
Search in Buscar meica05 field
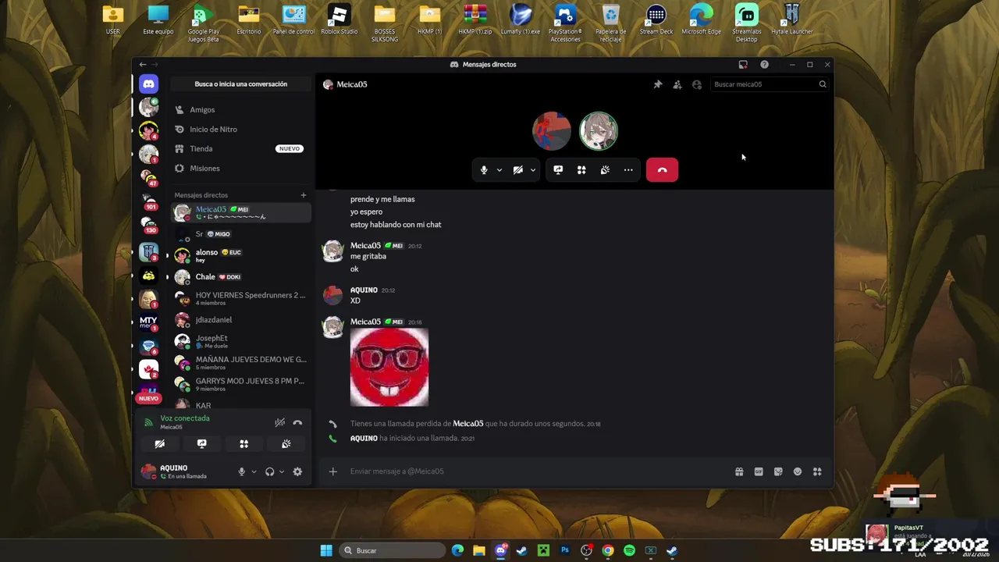(x=770, y=84)
